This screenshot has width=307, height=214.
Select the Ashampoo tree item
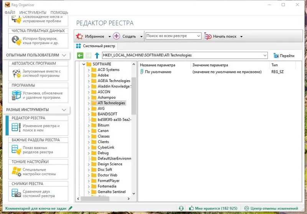click(x=107, y=97)
